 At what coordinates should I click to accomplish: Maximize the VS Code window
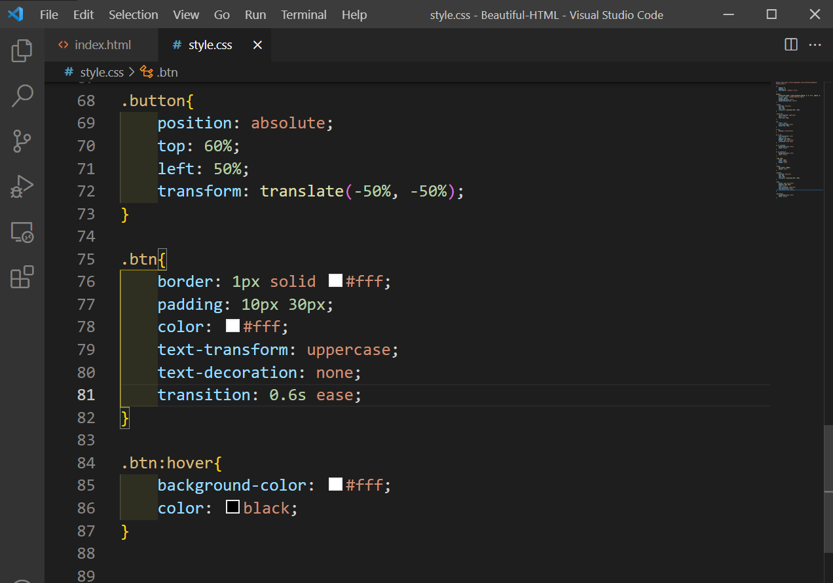click(771, 14)
